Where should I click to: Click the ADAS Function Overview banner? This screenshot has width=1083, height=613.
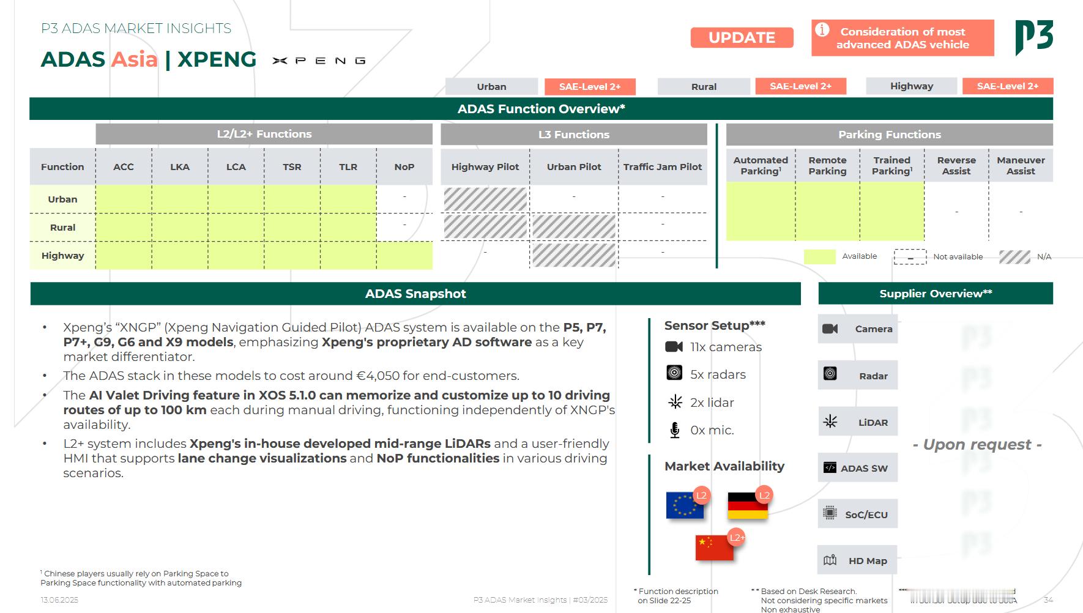[541, 109]
